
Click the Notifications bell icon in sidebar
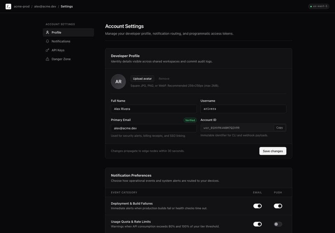(x=47, y=41)
